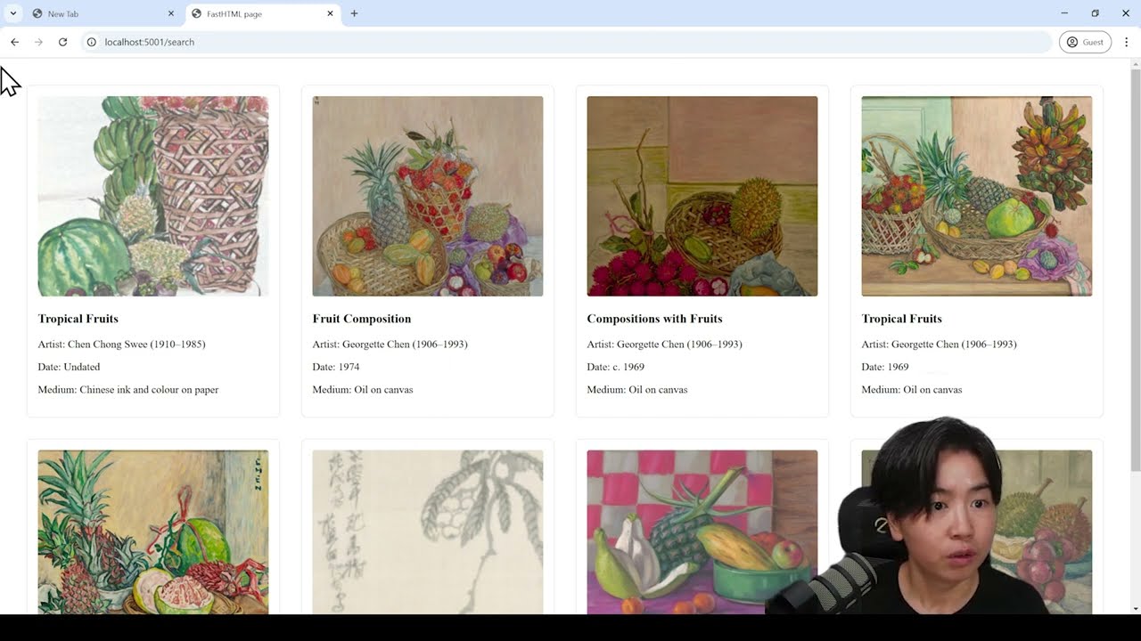Switch to the New Tab tab

pyautogui.click(x=103, y=13)
